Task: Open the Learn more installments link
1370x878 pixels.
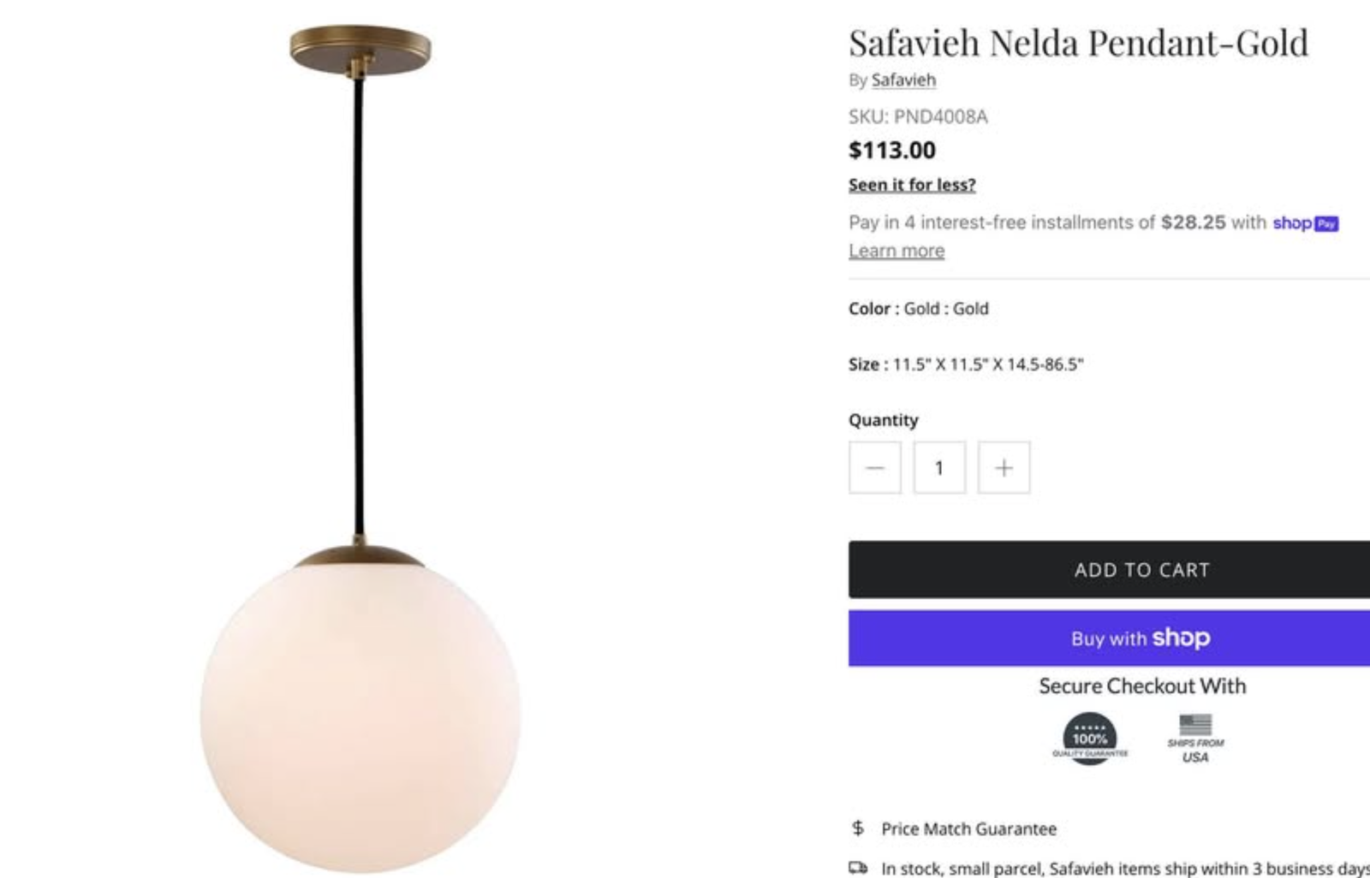Action: coord(896,251)
